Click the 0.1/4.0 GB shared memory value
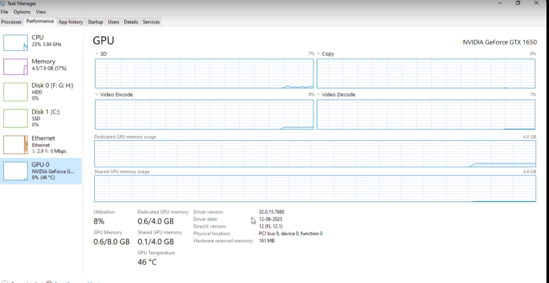Viewport: 549px width, 283px height. pos(155,242)
